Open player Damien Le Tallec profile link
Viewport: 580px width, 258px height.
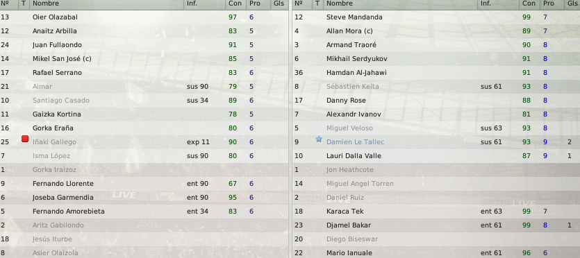click(355, 142)
